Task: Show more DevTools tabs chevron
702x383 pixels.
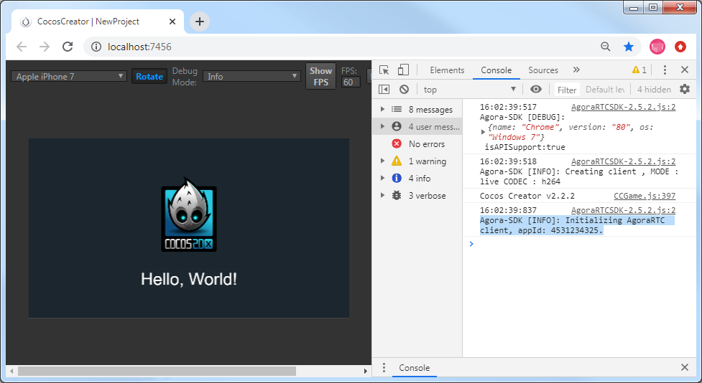Action: (576, 70)
